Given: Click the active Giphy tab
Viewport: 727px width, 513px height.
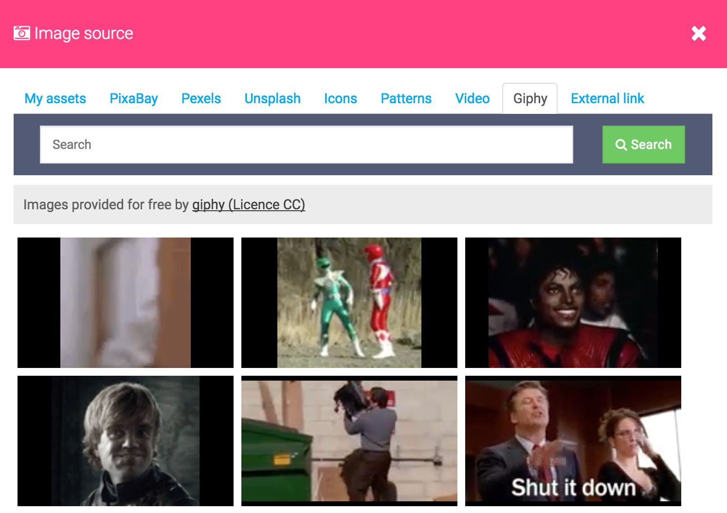Looking at the screenshot, I should click(x=530, y=99).
